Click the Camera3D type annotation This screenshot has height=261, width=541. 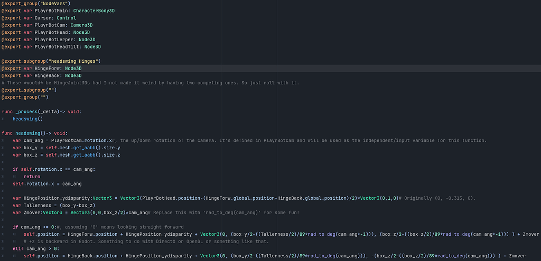[81, 25]
